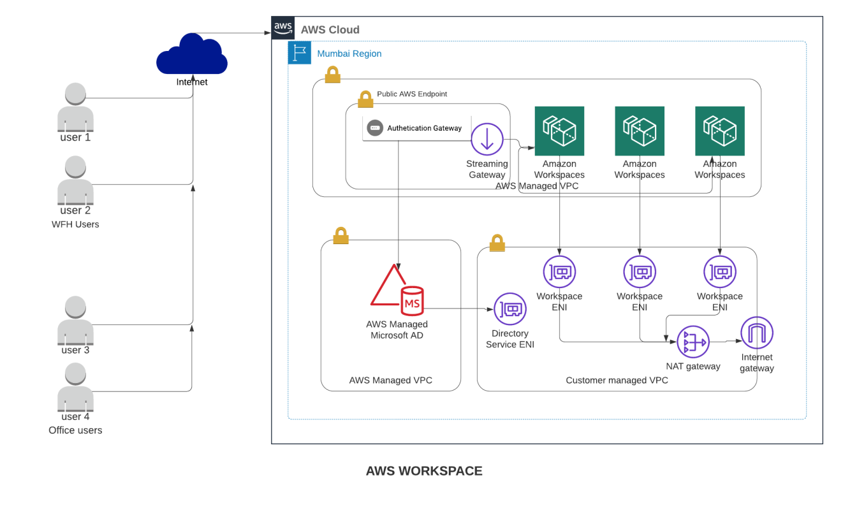Click the Mumbai Region flag icon
This screenshot has height=508, width=843.
point(300,53)
